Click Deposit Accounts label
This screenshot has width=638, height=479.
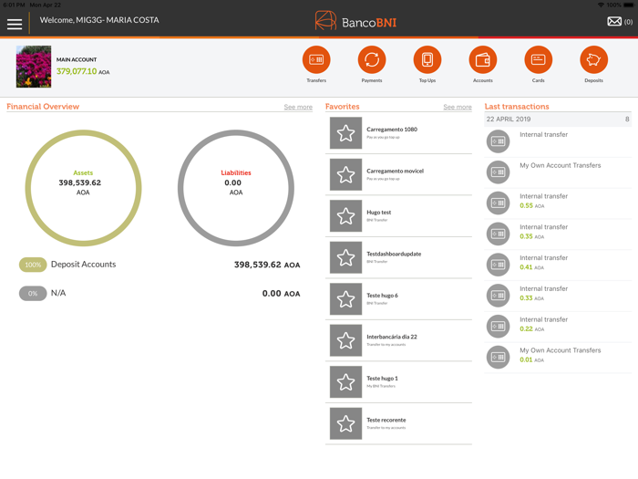[84, 265]
